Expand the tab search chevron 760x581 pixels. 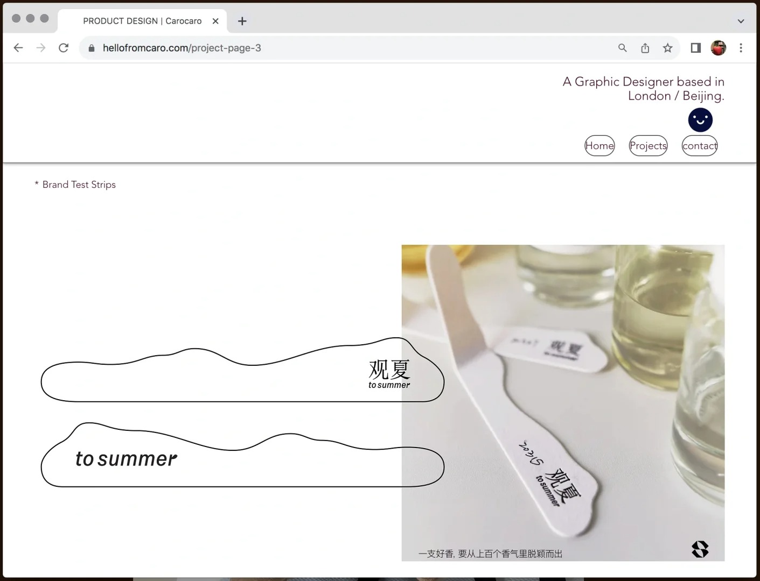coord(741,21)
